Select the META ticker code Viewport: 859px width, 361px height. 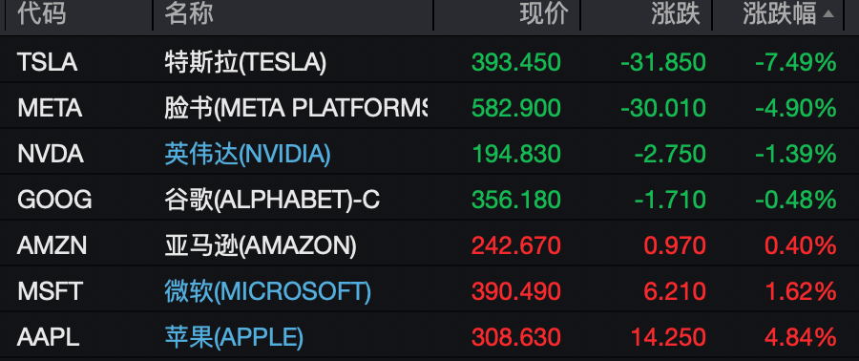point(50,109)
